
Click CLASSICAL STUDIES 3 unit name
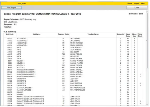(24, 88)
